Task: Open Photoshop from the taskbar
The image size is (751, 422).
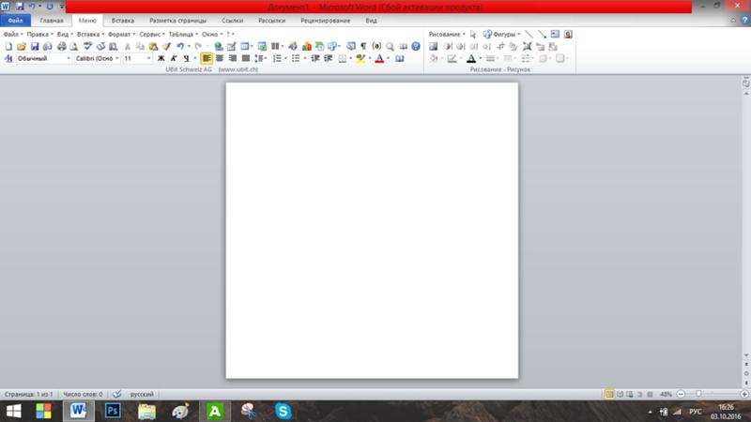Action: click(x=113, y=411)
